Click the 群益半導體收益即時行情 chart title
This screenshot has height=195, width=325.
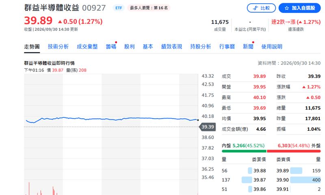point(49,63)
